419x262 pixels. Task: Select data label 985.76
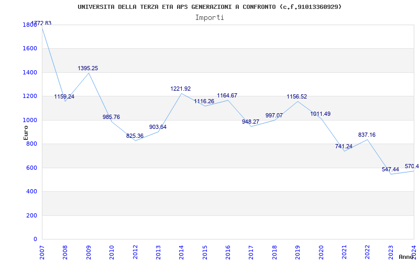[111, 117]
